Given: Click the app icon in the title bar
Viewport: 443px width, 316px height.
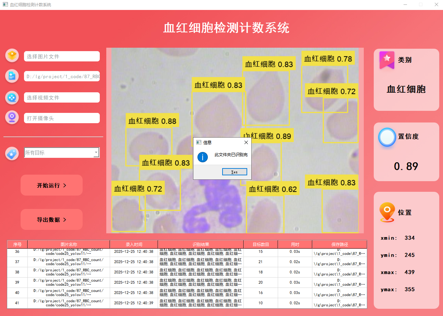Looking at the screenshot, I should pos(5,4).
